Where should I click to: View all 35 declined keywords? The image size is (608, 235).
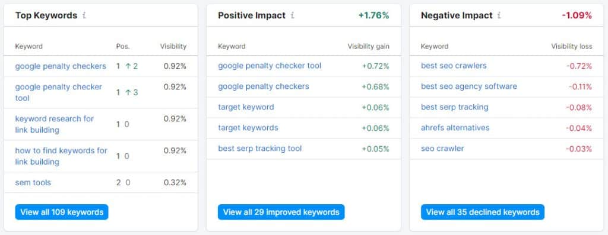[x=483, y=212]
